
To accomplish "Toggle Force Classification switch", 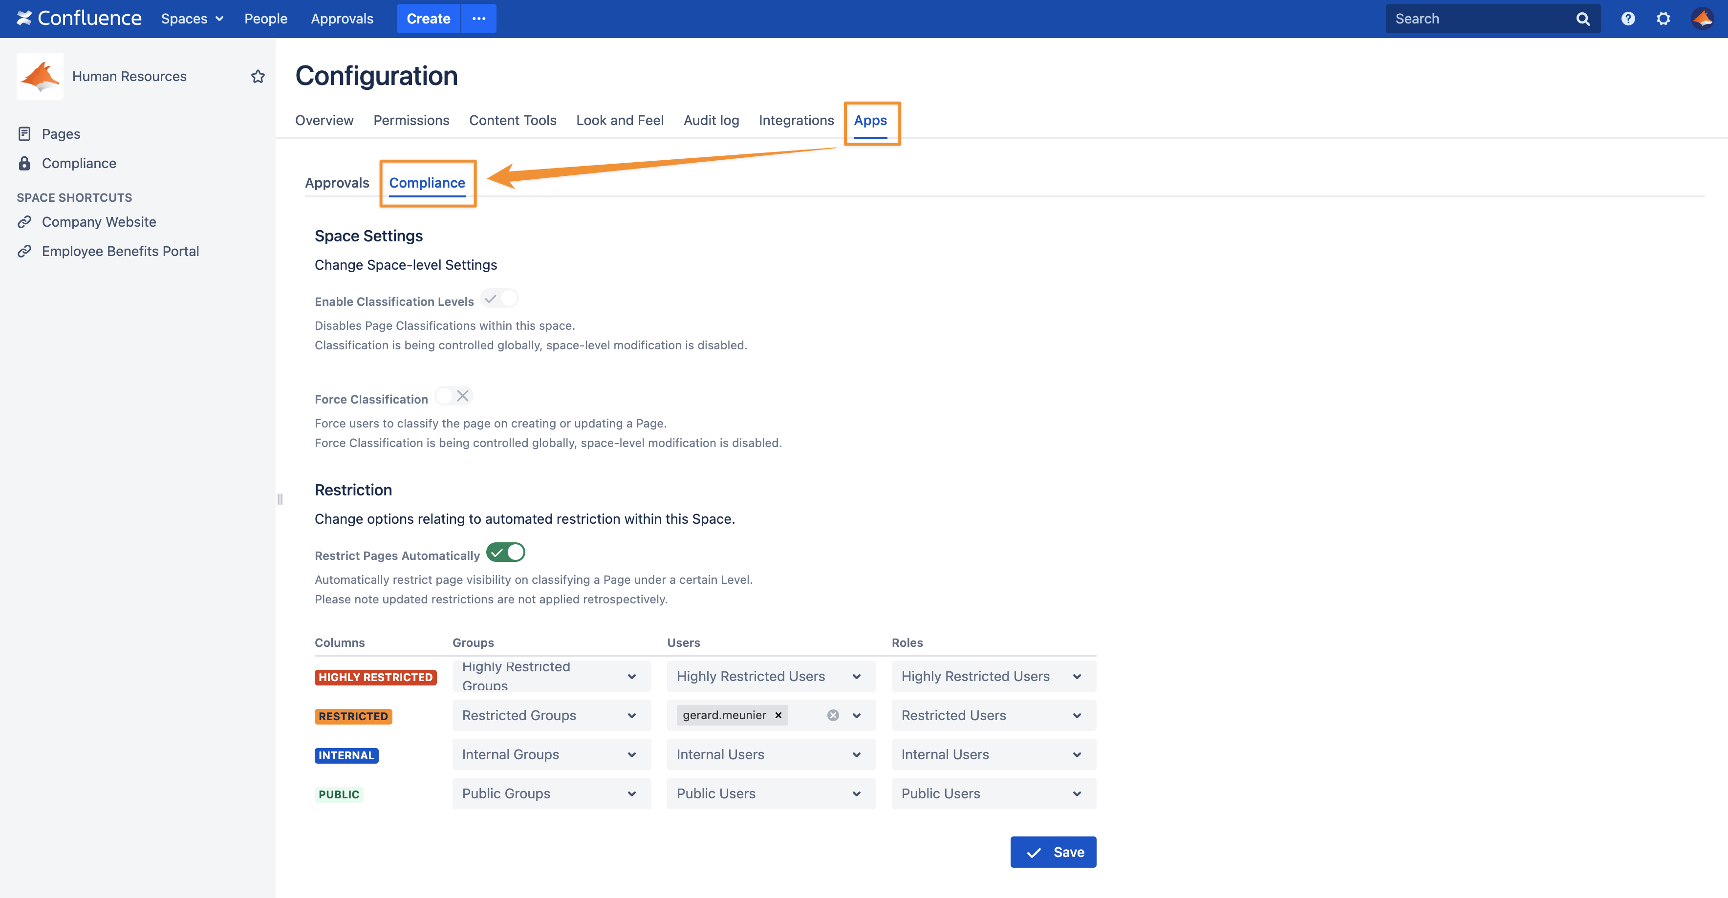I will pyautogui.click(x=454, y=396).
